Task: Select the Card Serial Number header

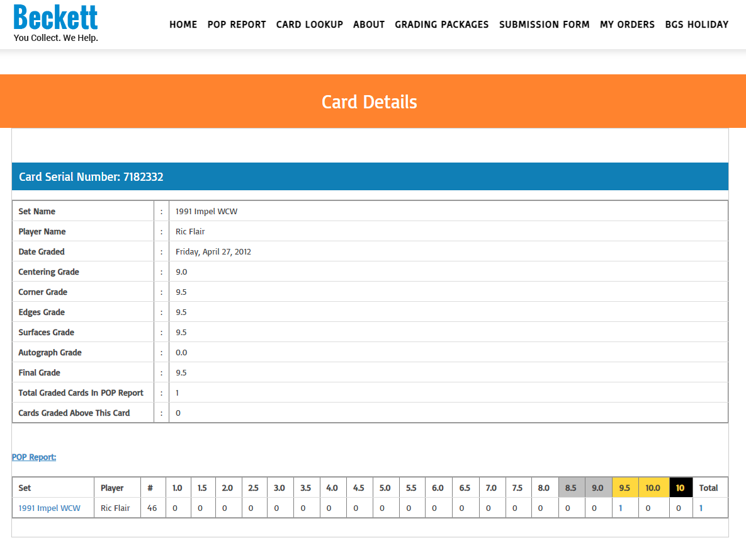Action: [370, 176]
